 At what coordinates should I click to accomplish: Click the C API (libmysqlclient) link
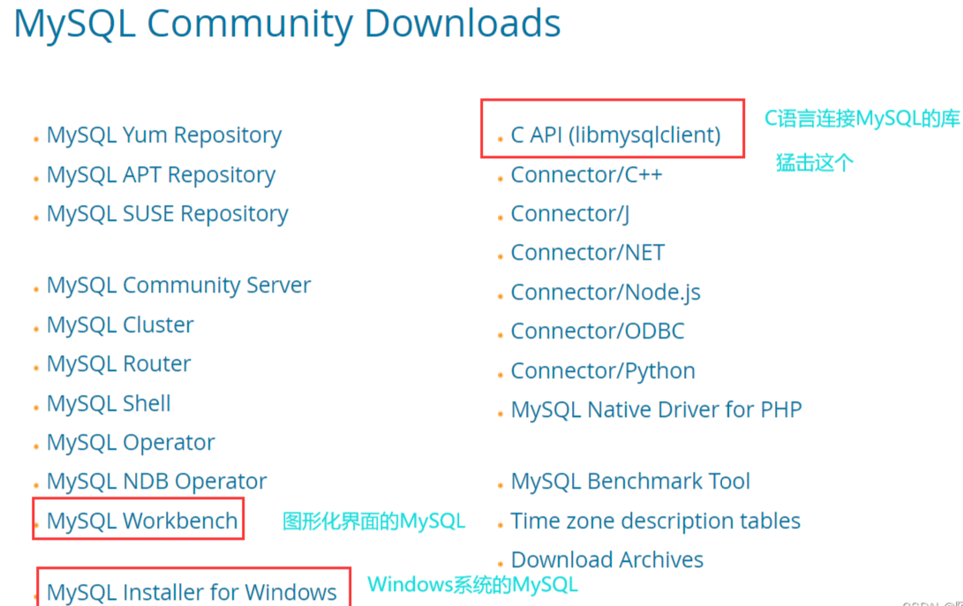point(615,136)
